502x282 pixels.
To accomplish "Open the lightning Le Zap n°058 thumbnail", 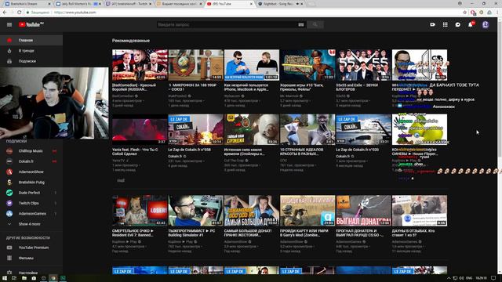I will click(195, 129).
